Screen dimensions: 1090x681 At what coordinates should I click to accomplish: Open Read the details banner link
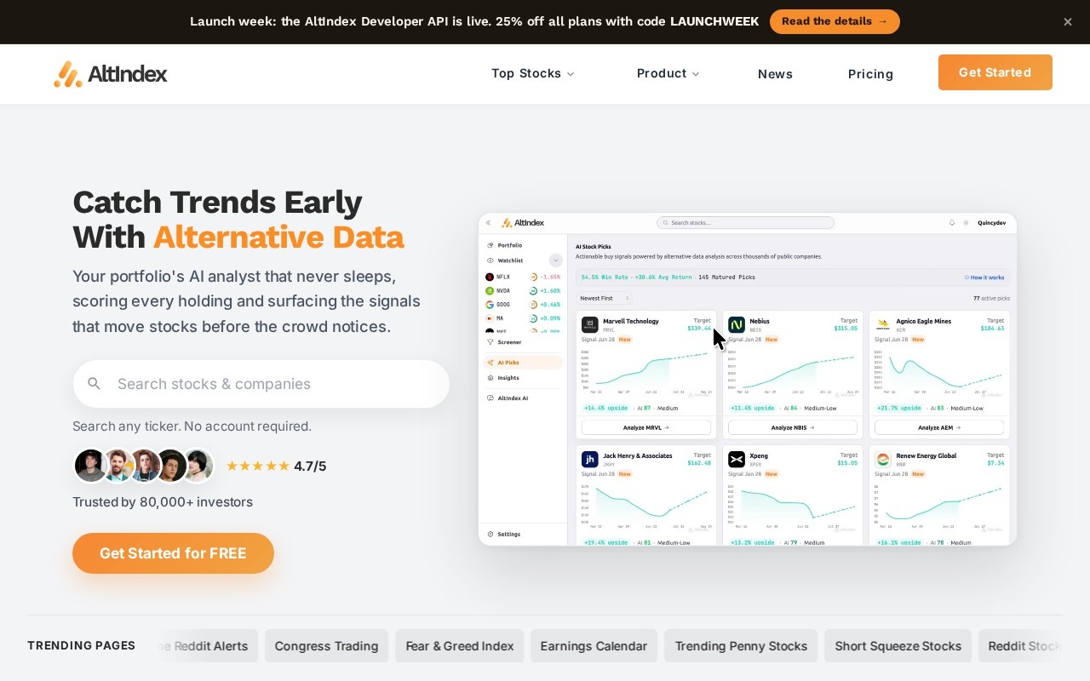(835, 21)
